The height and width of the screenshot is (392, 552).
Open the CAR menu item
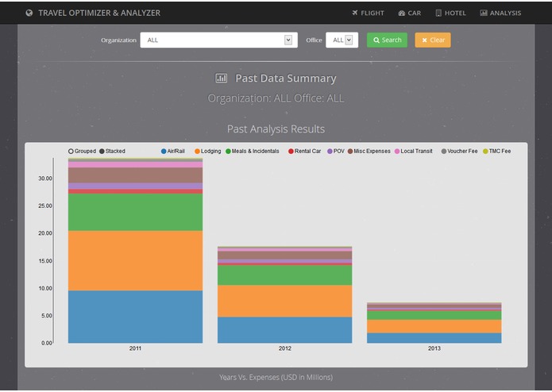(409, 13)
